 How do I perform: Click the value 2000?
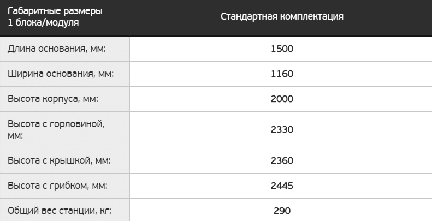[282, 99]
